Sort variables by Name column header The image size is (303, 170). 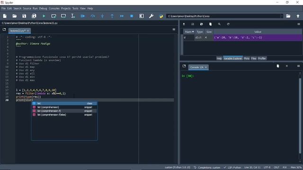click(x=189, y=32)
